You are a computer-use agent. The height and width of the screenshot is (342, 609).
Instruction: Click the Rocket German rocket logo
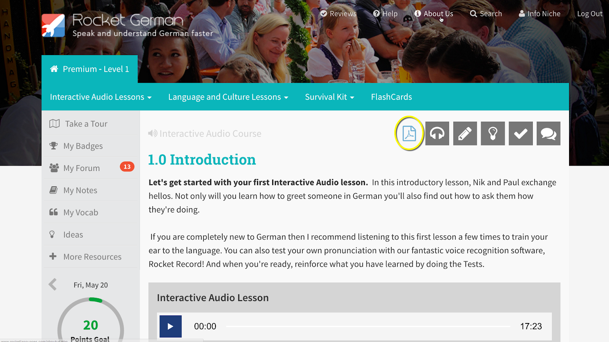point(53,25)
